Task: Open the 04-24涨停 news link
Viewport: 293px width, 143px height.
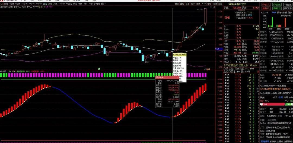Action: tap(276, 93)
